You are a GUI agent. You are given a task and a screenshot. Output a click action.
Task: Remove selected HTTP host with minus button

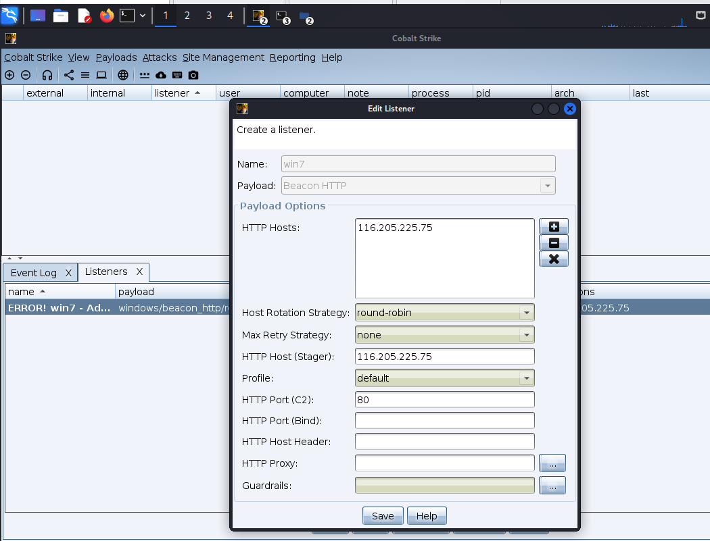tap(554, 243)
